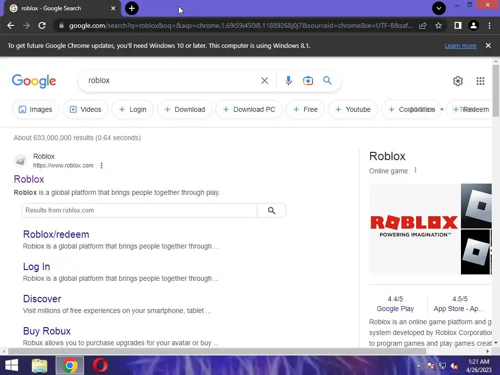Viewport: 500px width, 375px height.
Task: Switch to the Videos results tab
Action: 85,109
